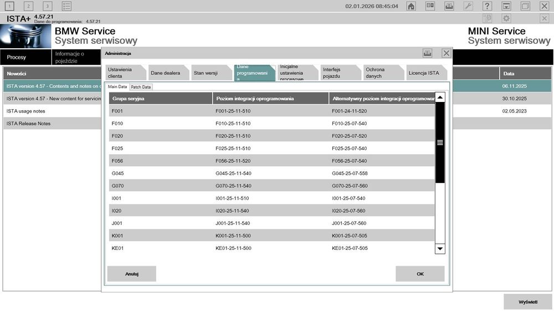The height and width of the screenshot is (312, 554).
Task: Click the G045-25-07-558 cell
Action: point(350,173)
